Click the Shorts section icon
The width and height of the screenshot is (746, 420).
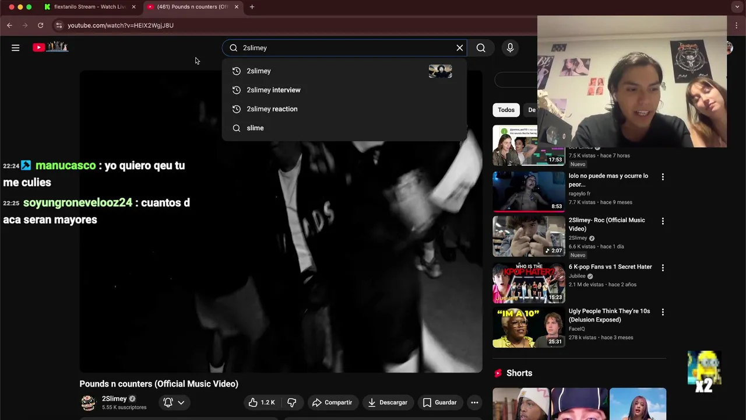pyautogui.click(x=498, y=373)
